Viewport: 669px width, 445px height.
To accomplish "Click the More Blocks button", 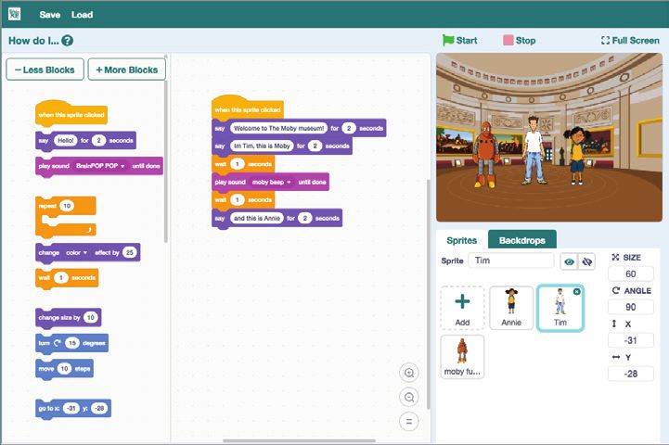I will tap(127, 70).
